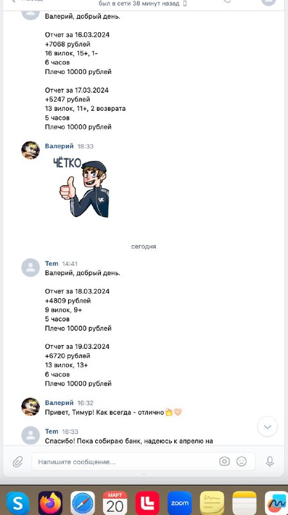288x515 pixels.
Task: Launch Zoom from the dock
Action: pyautogui.click(x=179, y=503)
